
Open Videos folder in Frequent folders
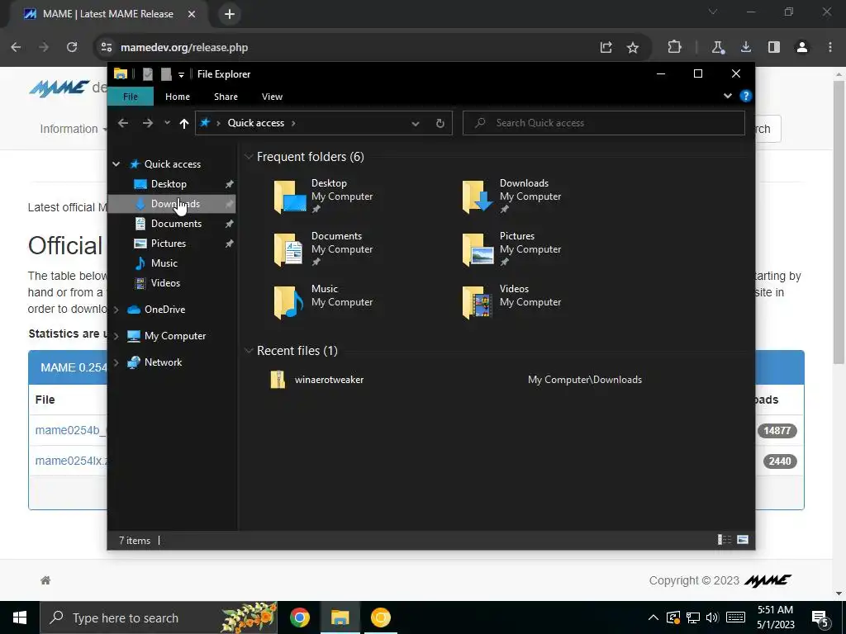(512, 301)
